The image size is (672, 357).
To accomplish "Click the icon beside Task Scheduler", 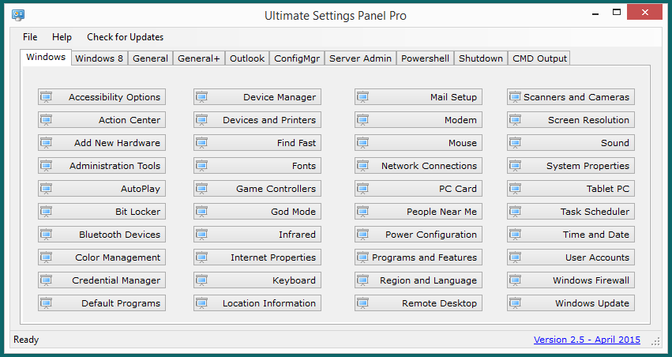I will click(x=515, y=212).
